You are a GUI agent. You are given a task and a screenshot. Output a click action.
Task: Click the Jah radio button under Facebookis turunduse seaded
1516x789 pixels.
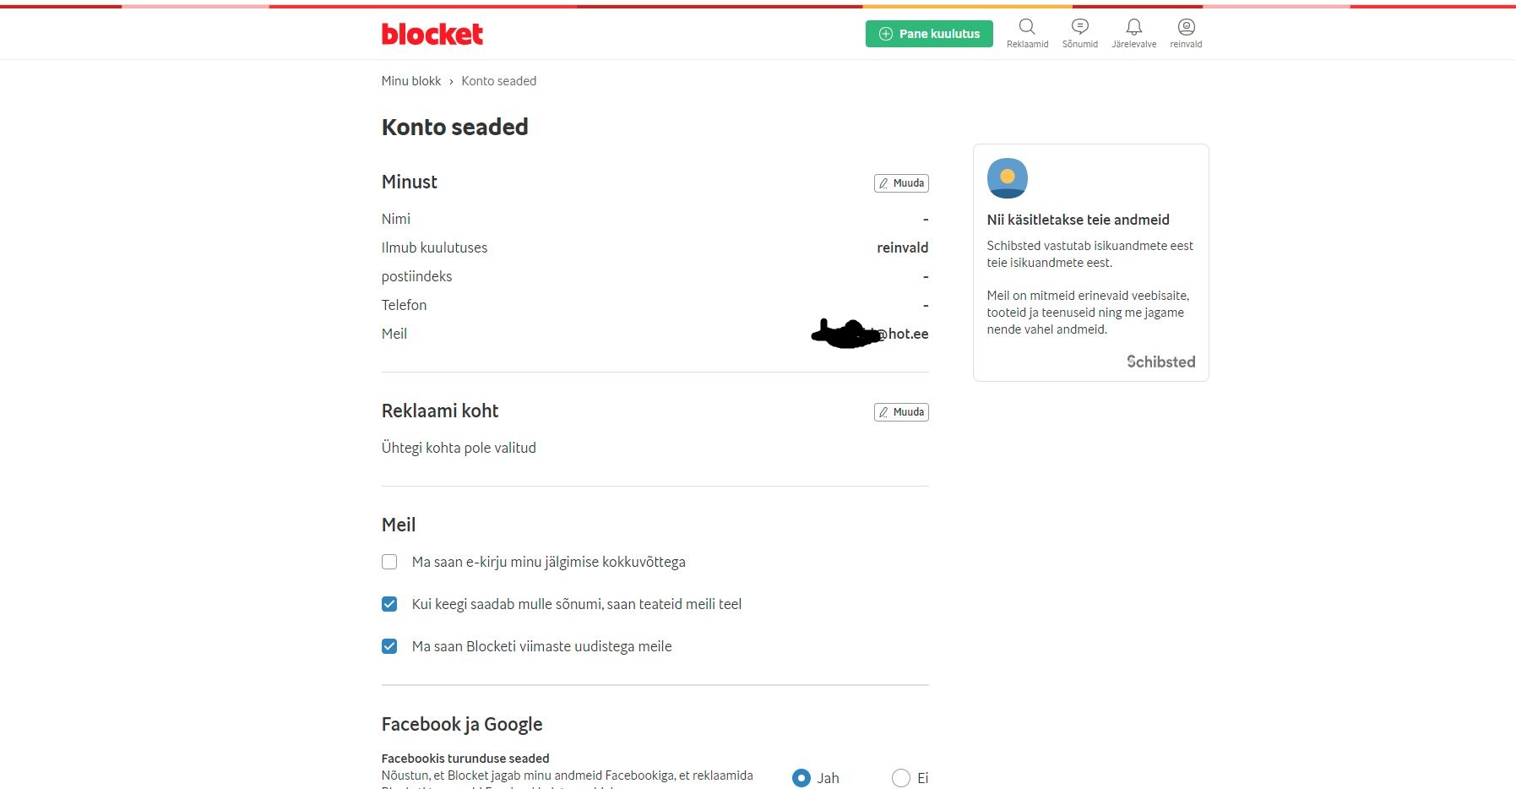(801, 778)
